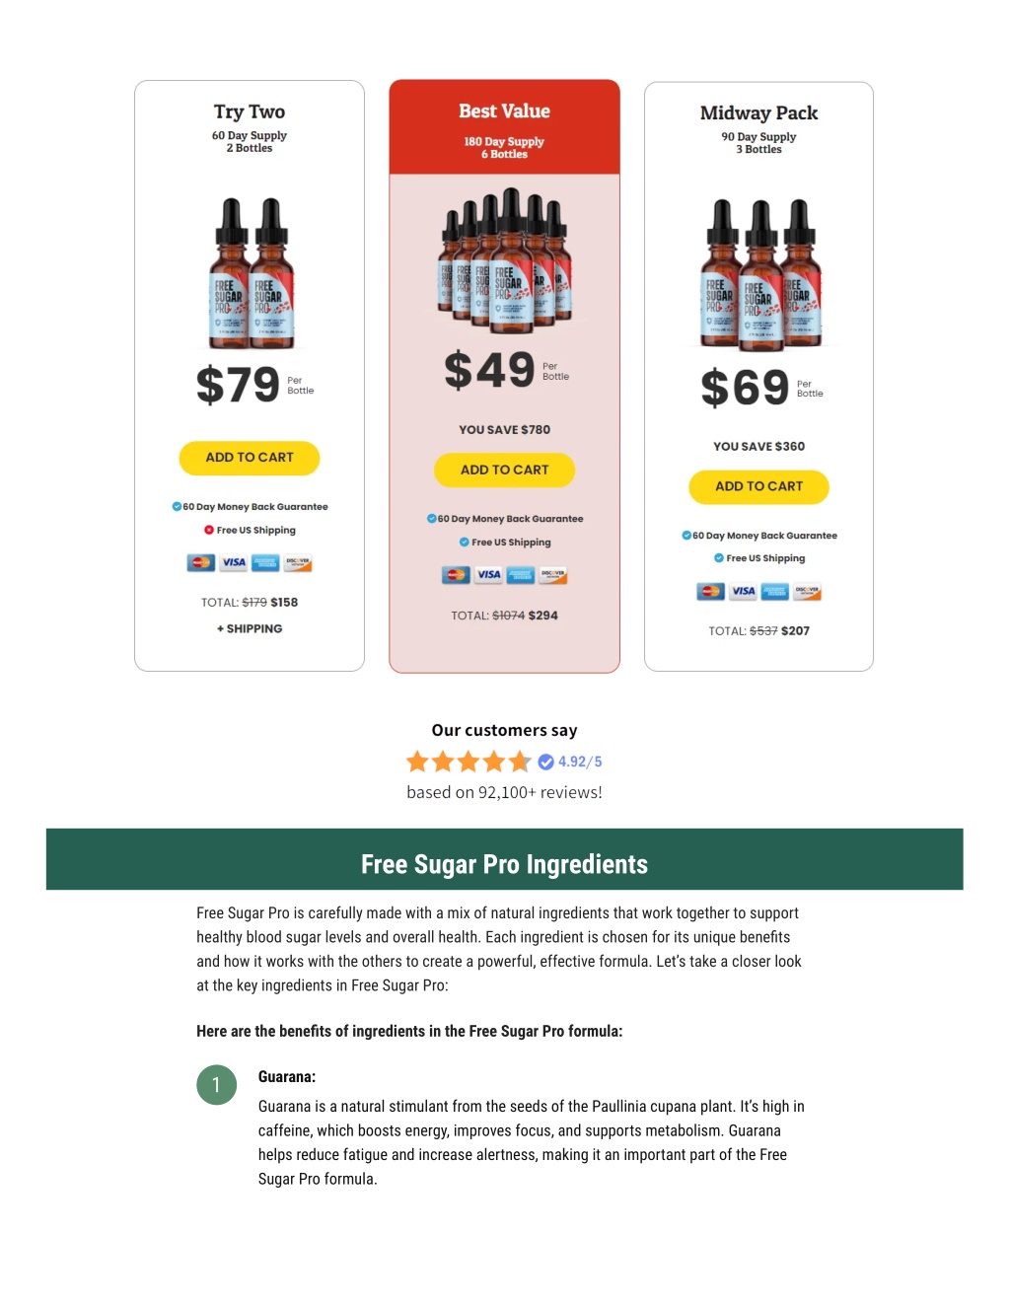Click the verified badge next to 4.92/5 rating

(545, 762)
